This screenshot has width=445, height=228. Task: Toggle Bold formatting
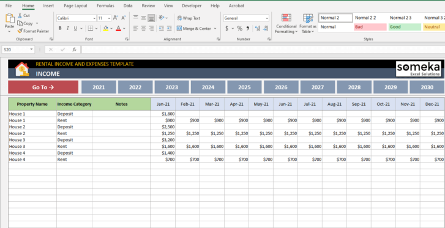tap(60, 28)
